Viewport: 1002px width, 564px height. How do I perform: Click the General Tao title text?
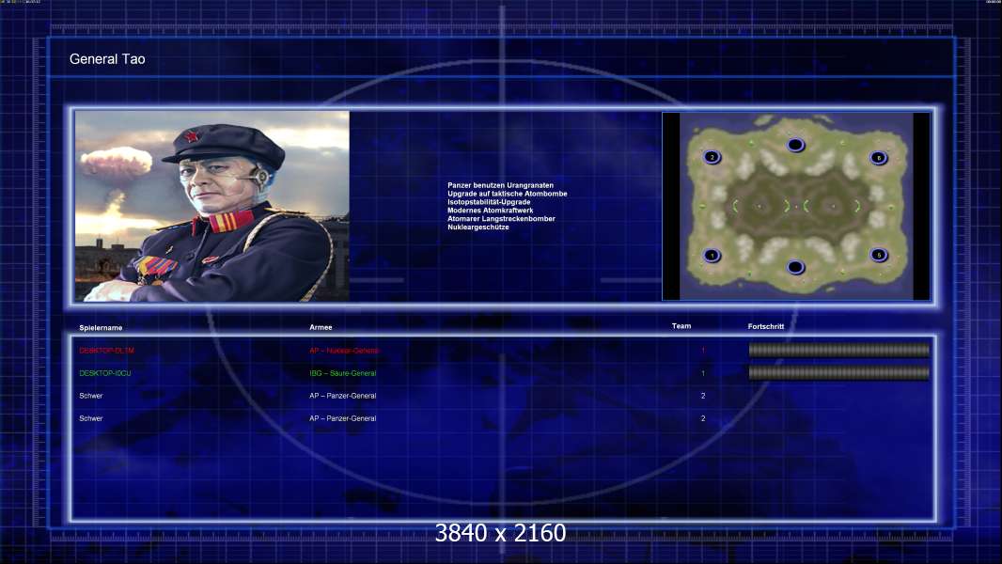click(107, 59)
